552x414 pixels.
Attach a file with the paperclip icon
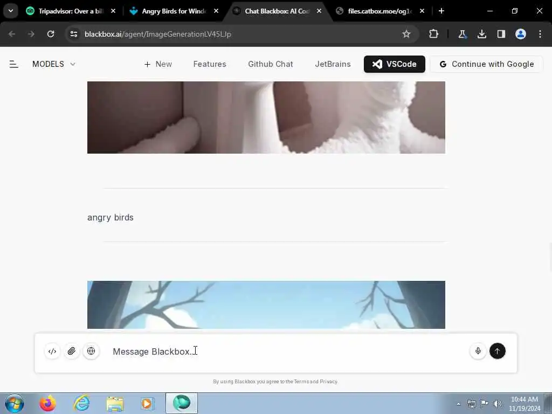point(72,351)
